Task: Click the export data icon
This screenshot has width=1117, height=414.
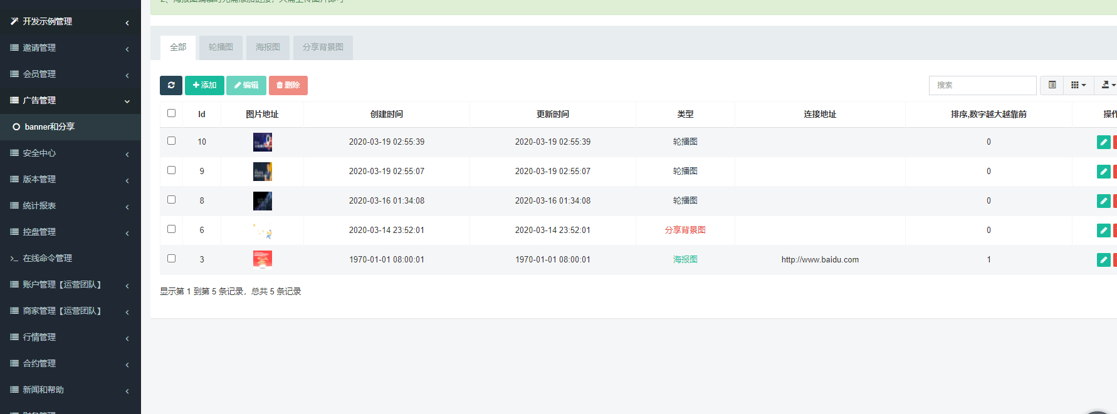Action: coord(1107,85)
